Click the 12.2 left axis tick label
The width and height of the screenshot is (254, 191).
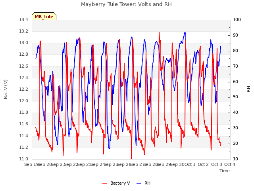coord(24,89)
